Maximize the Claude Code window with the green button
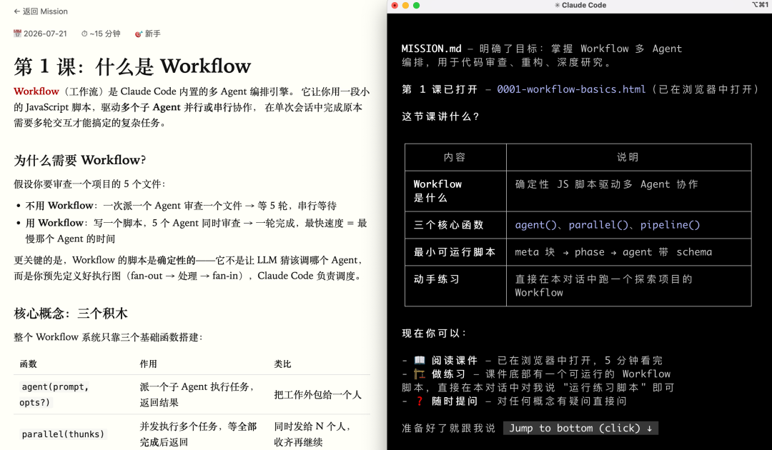Screen dimensions: 772x450 point(416,6)
